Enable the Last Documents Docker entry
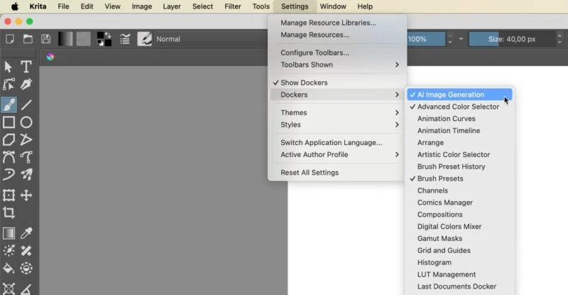This screenshot has height=295, width=568. 459,286
